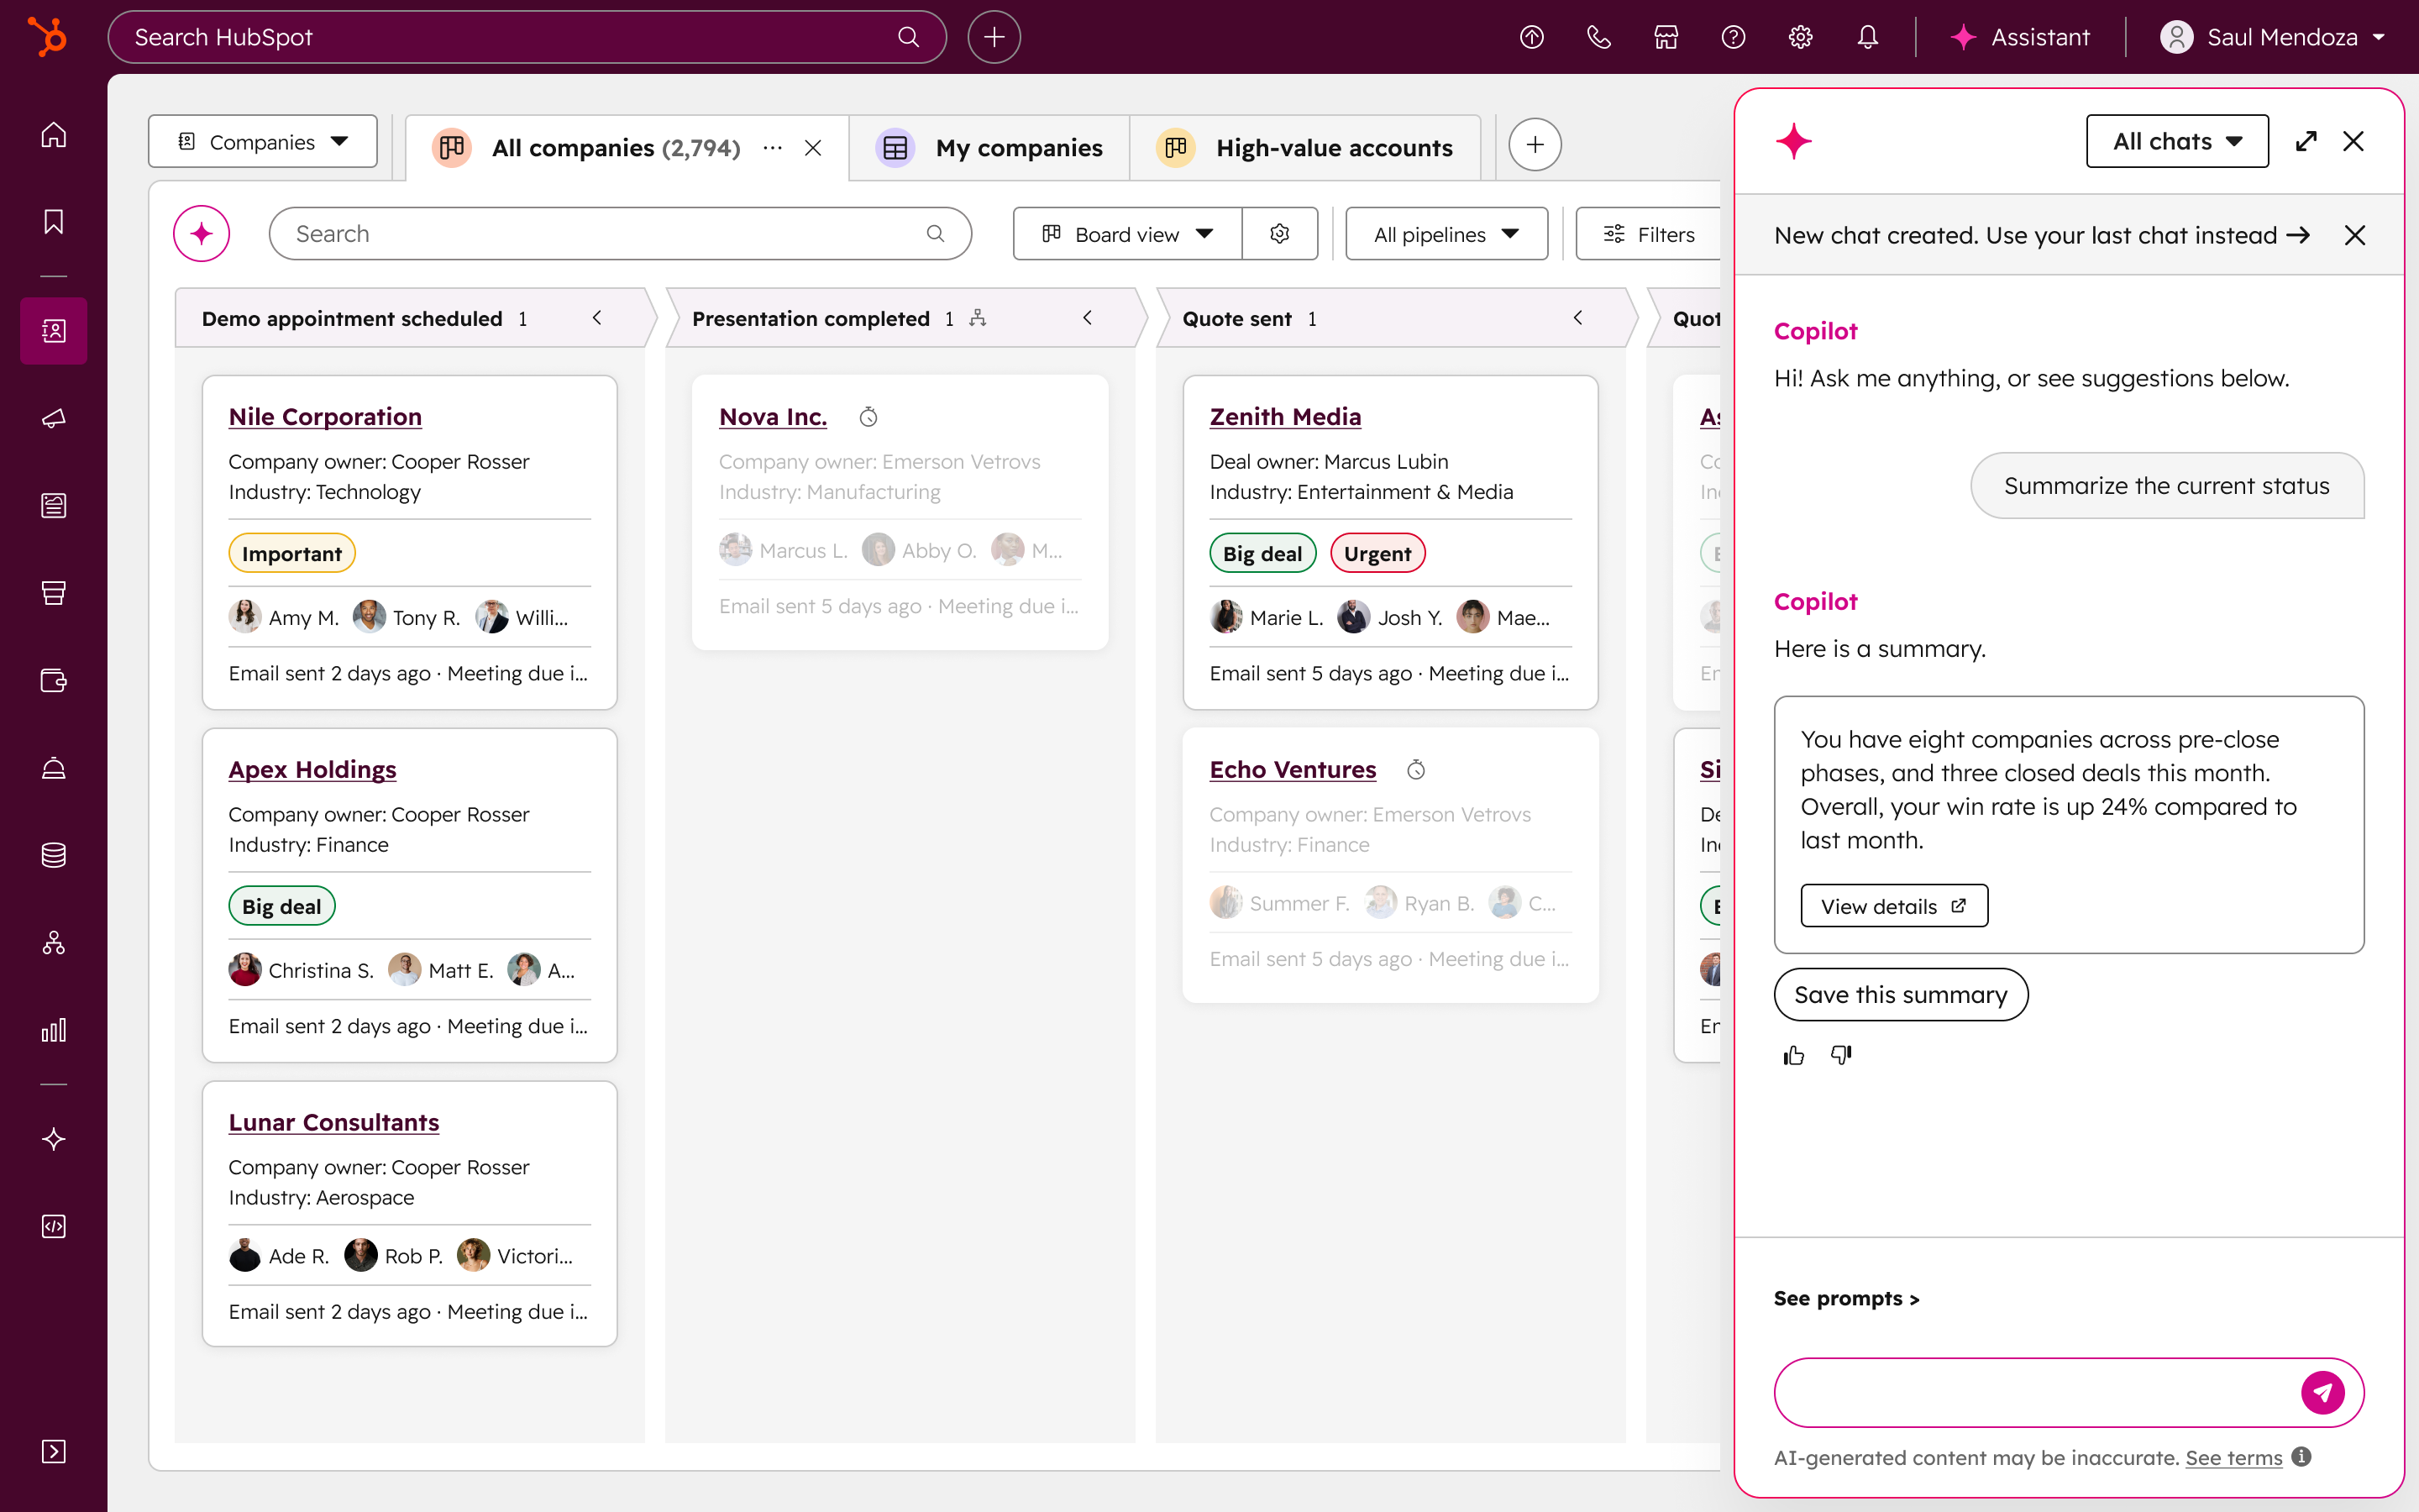Open the Board view dropdown
Image resolution: width=2419 pixels, height=1512 pixels.
point(1127,234)
